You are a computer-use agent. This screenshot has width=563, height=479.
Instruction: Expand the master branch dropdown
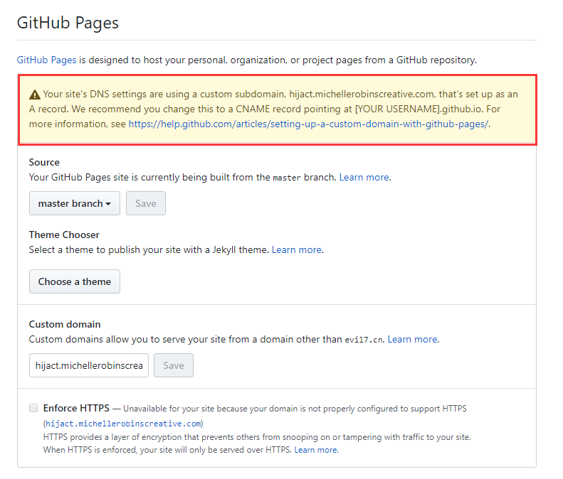(75, 203)
